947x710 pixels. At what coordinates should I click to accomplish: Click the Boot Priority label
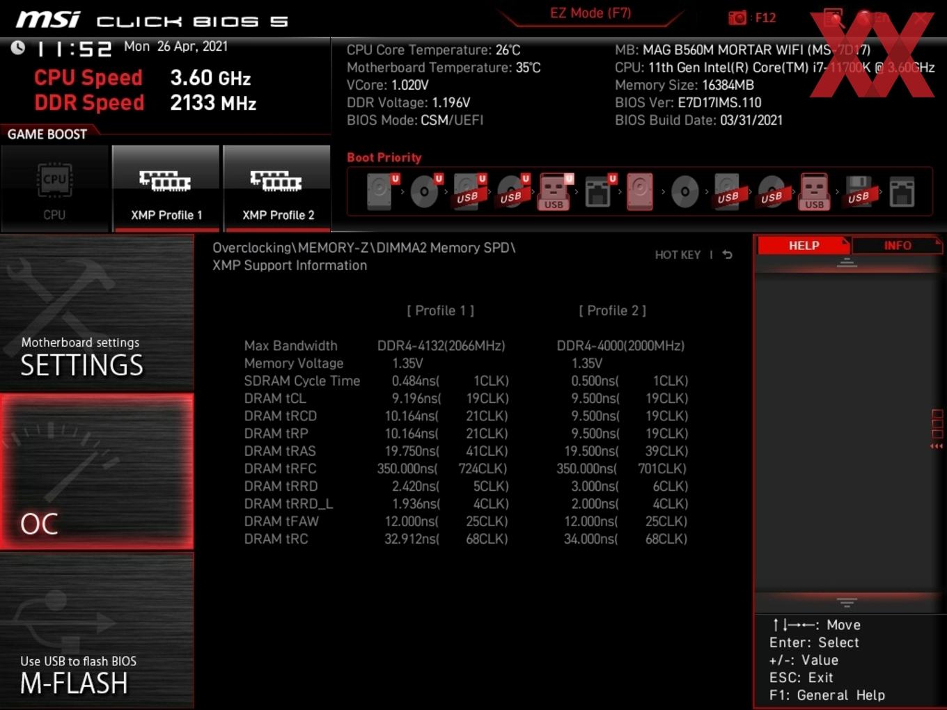pyautogui.click(x=384, y=157)
